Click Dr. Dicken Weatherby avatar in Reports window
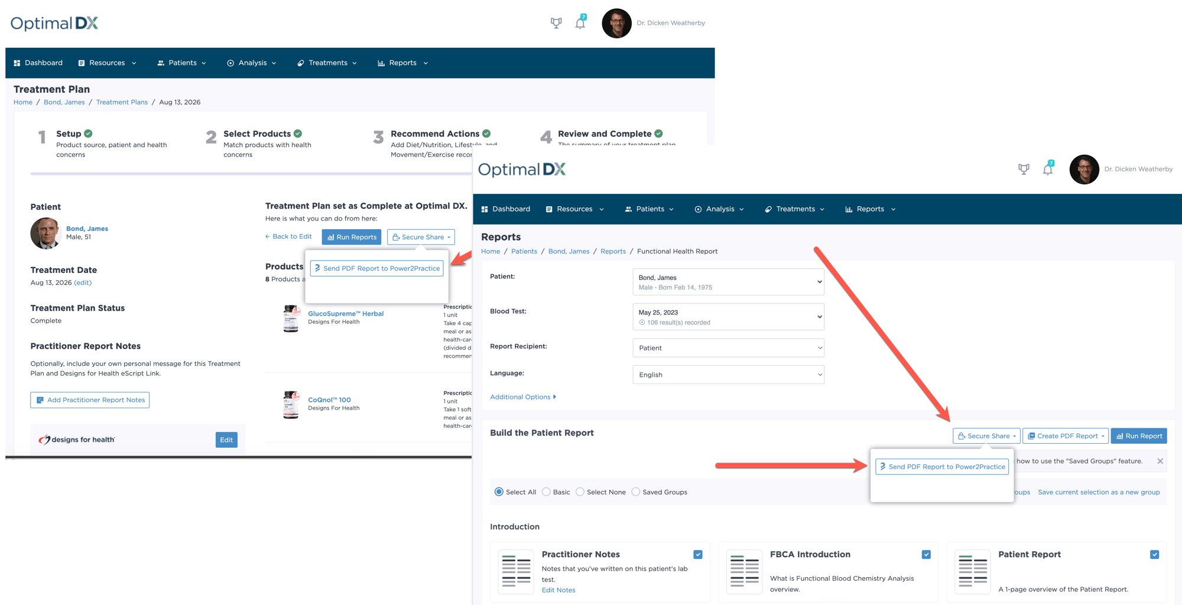This screenshot has height=605, width=1182. coord(1084,170)
